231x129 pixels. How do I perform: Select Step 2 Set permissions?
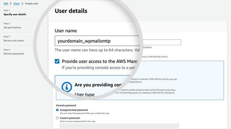coord(12,27)
